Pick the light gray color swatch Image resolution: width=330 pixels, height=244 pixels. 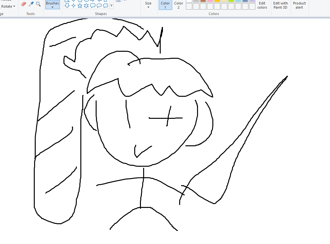(x=196, y=1)
